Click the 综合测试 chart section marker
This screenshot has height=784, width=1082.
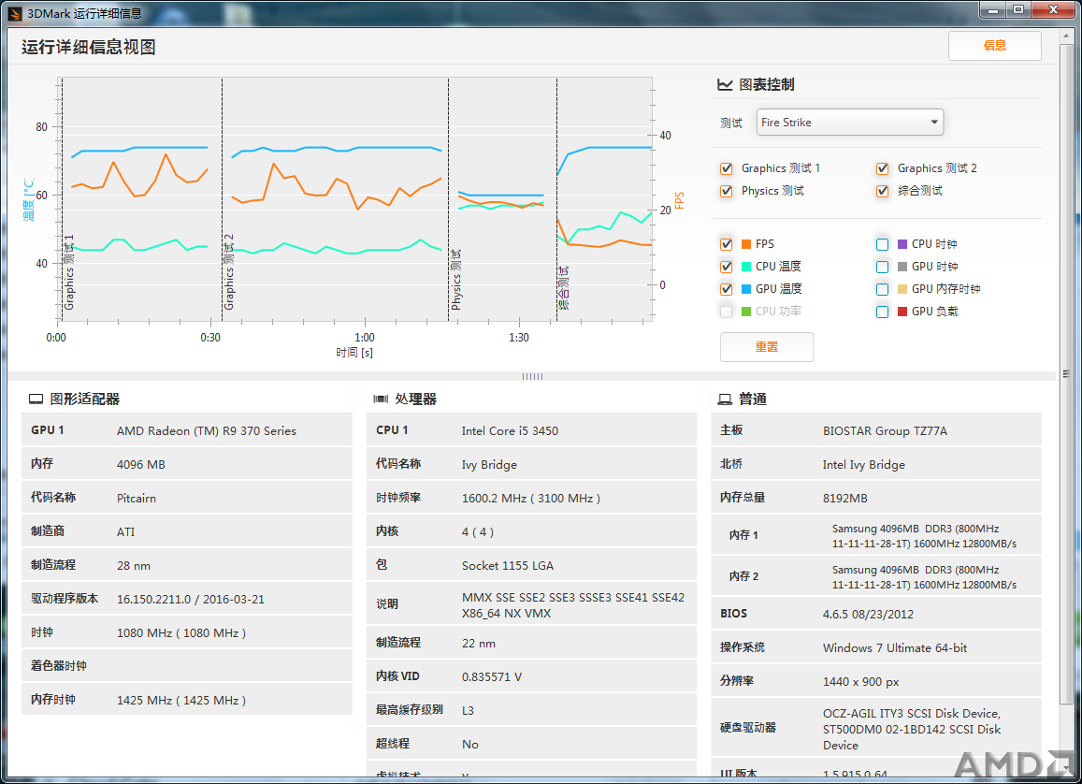tap(564, 288)
